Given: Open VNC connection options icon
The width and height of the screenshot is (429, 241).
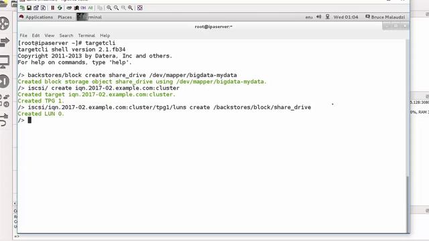Looking at the screenshot, I should (36, 8).
